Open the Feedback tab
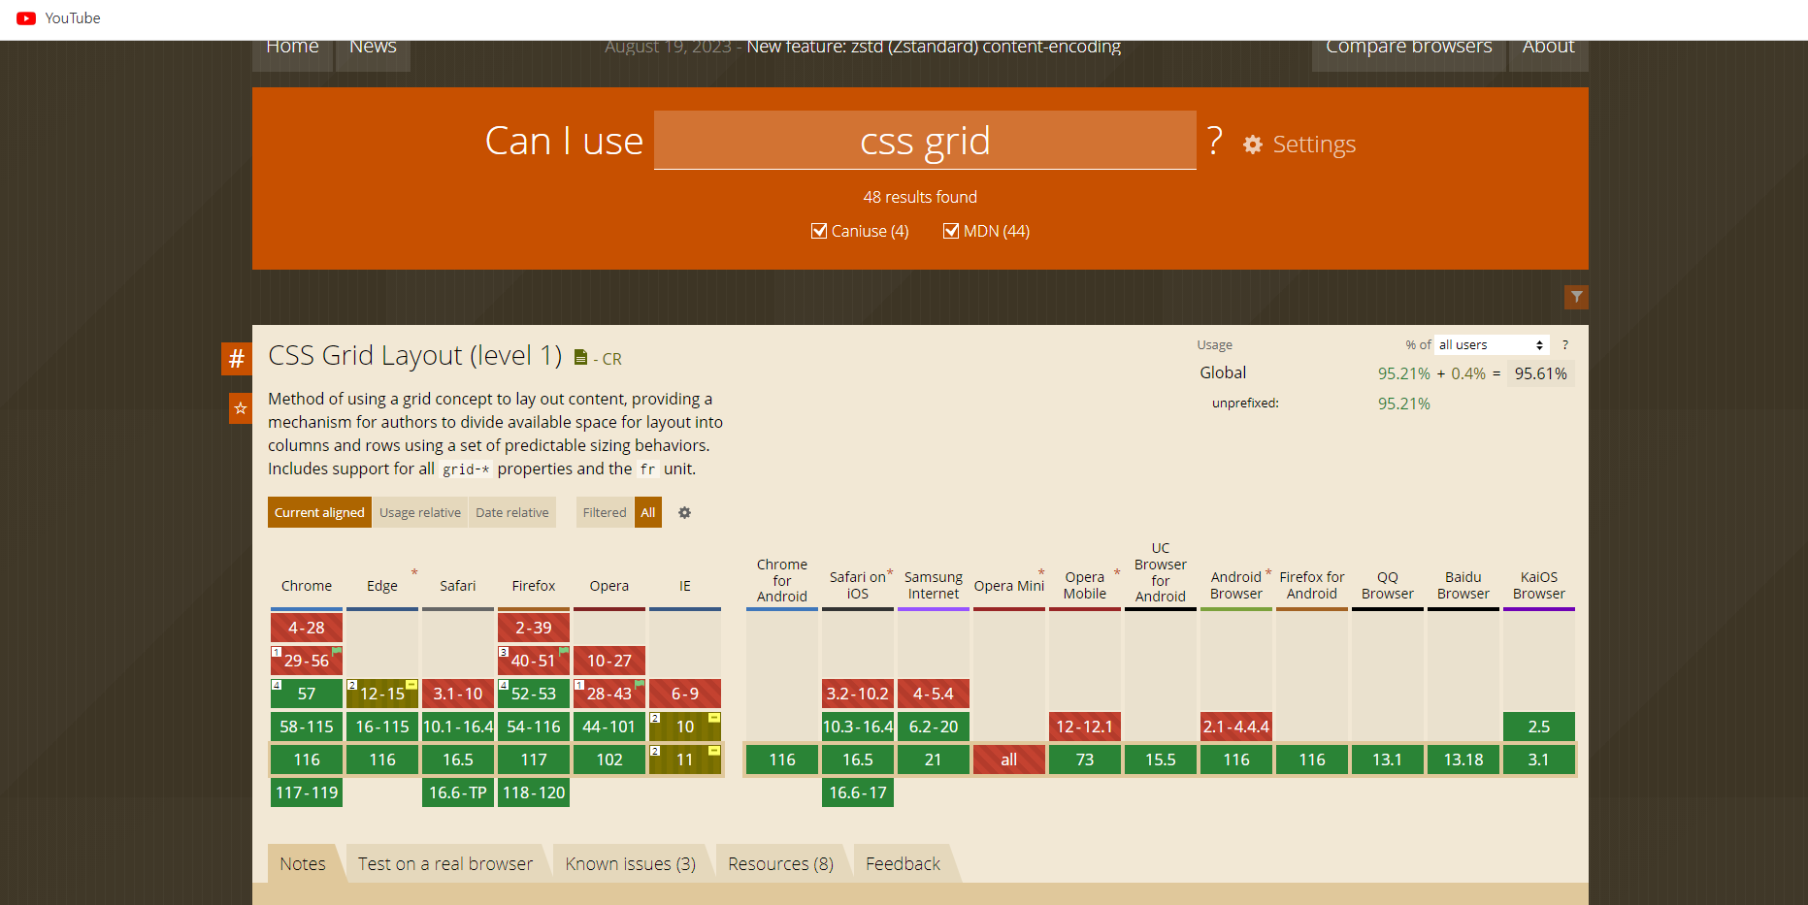 (904, 863)
